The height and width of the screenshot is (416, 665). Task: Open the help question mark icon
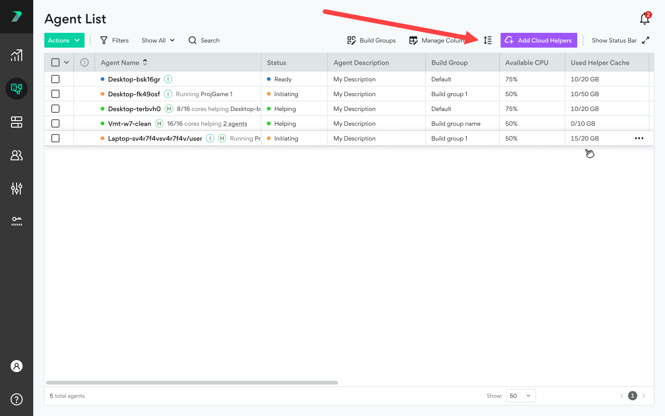coord(17,399)
